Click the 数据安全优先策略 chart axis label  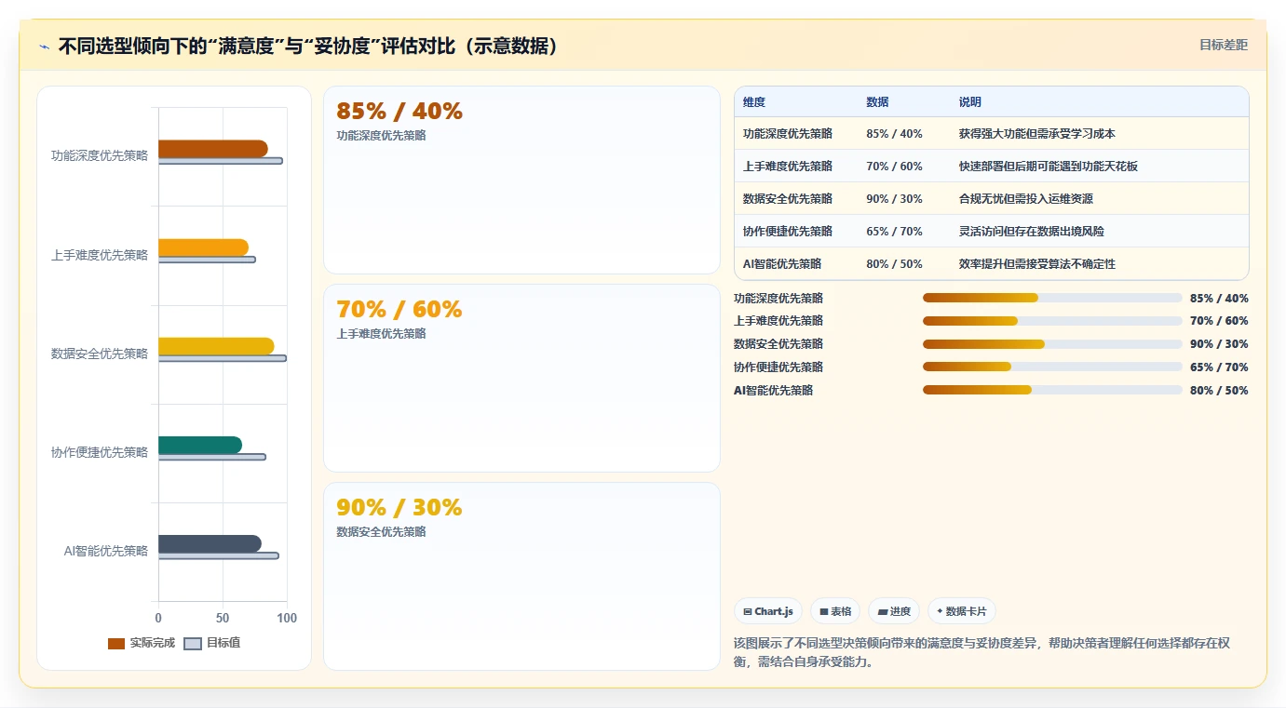(x=100, y=354)
